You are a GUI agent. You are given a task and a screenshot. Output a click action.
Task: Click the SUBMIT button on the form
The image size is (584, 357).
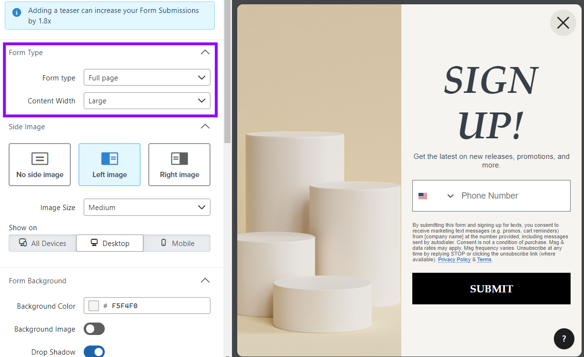click(x=491, y=289)
